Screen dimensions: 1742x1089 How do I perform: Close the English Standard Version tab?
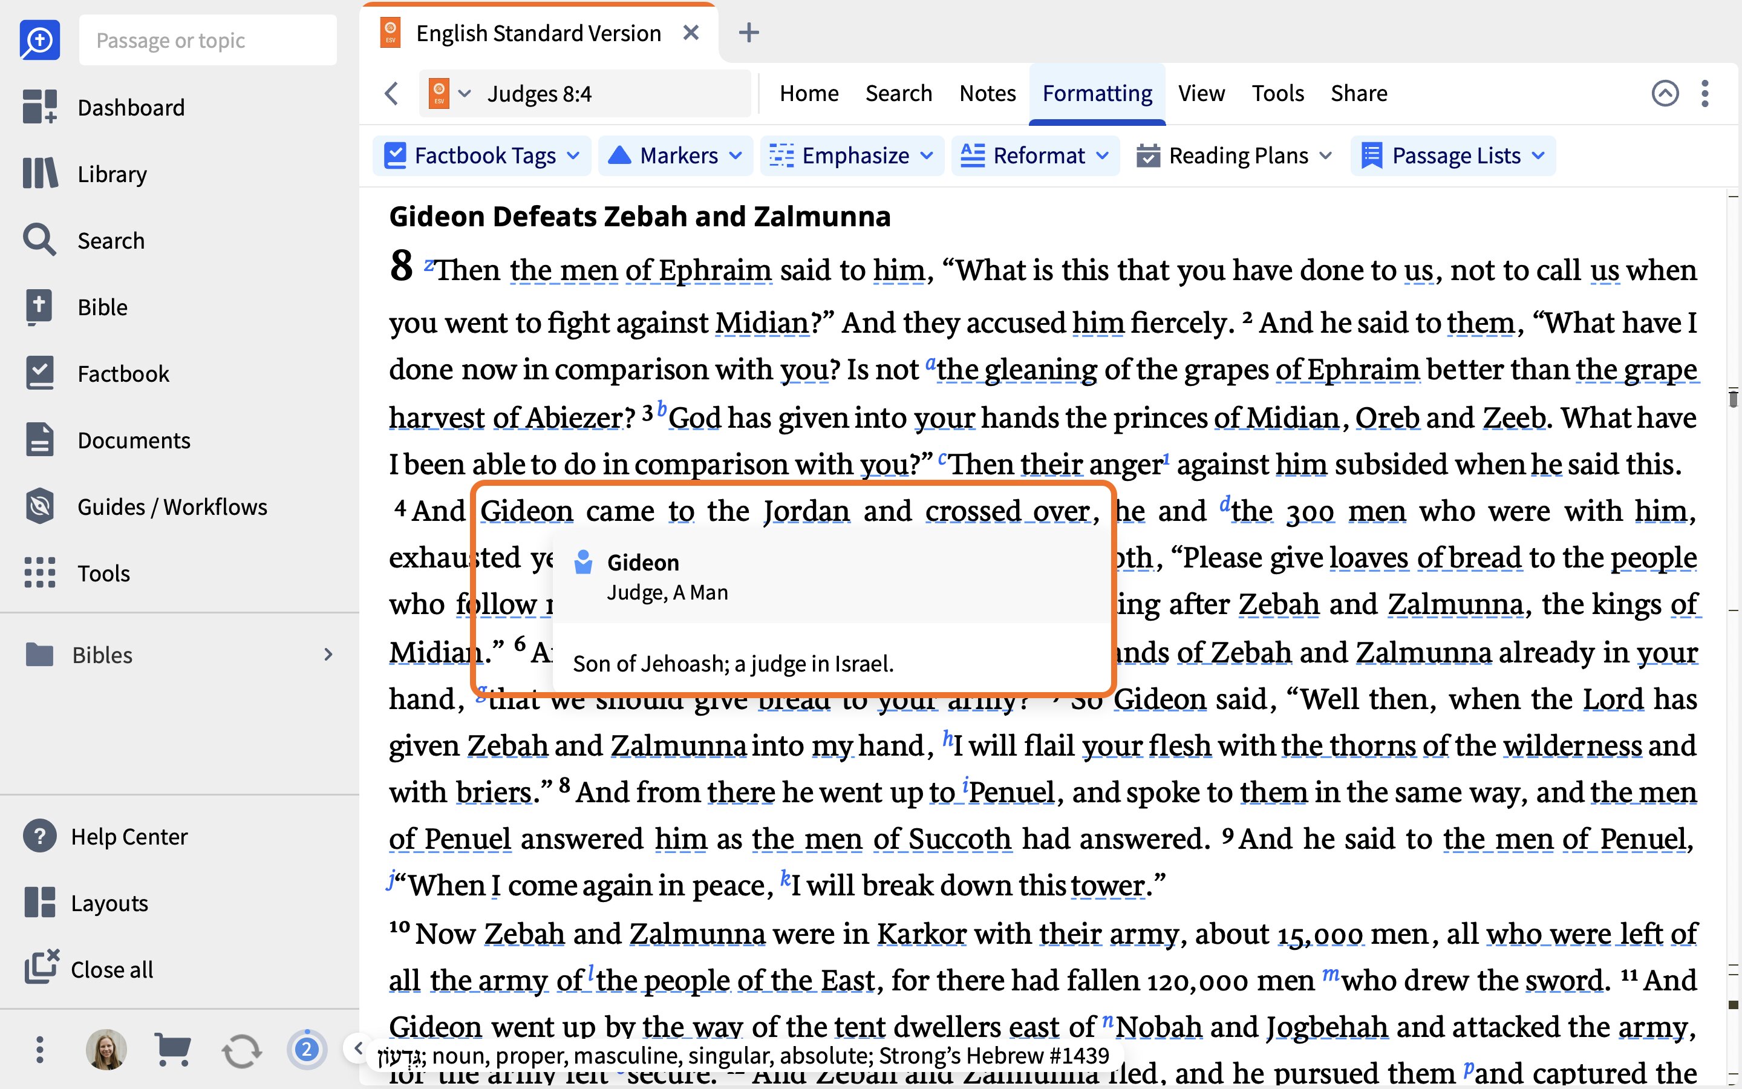pyautogui.click(x=690, y=33)
